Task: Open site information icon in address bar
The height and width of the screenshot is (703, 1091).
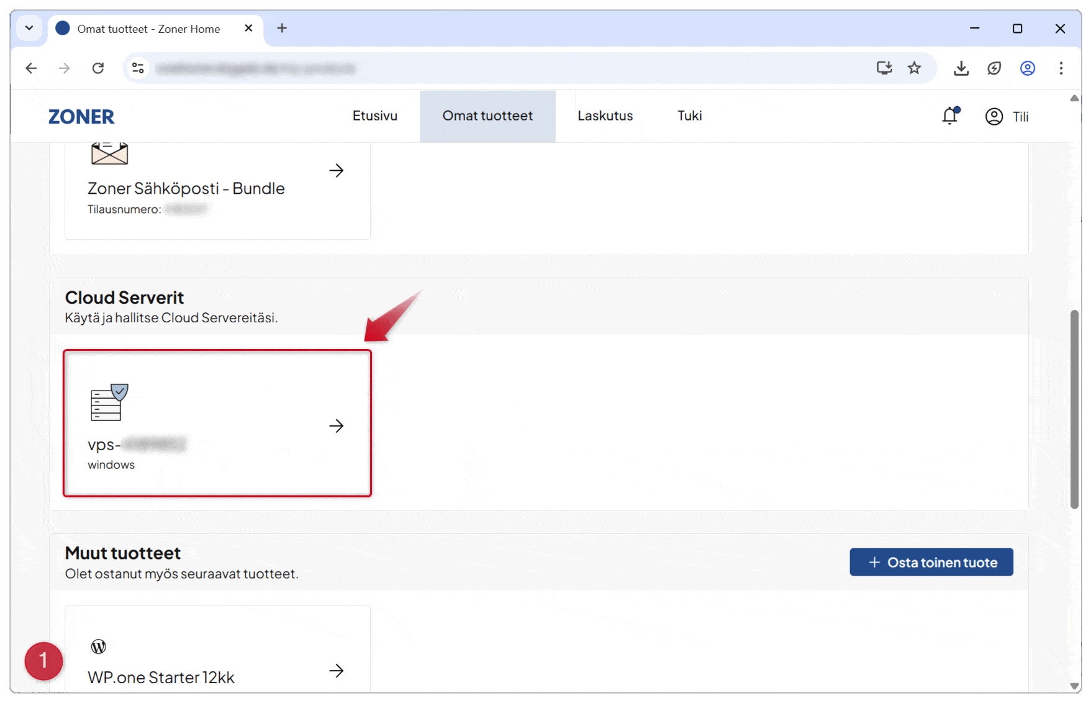Action: point(138,68)
